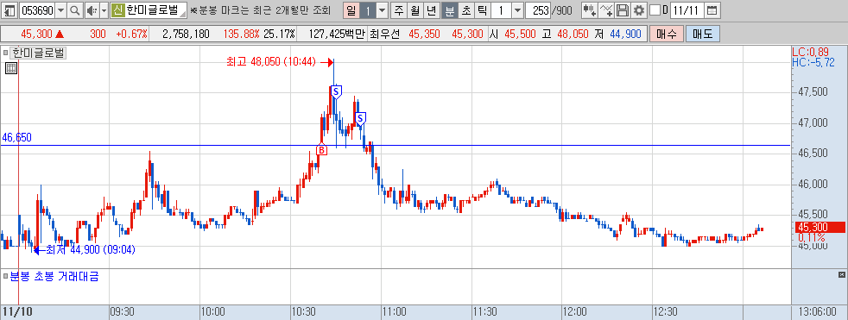Click the current price 45,300 in quote bar
The image size is (848, 320).
point(37,34)
